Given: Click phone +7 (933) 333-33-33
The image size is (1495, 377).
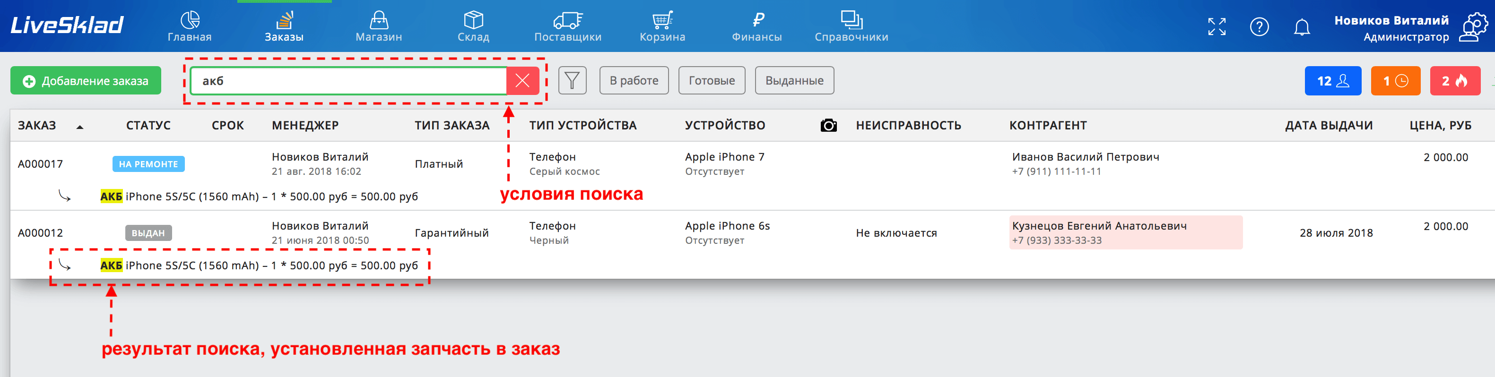Looking at the screenshot, I should [1057, 240].
